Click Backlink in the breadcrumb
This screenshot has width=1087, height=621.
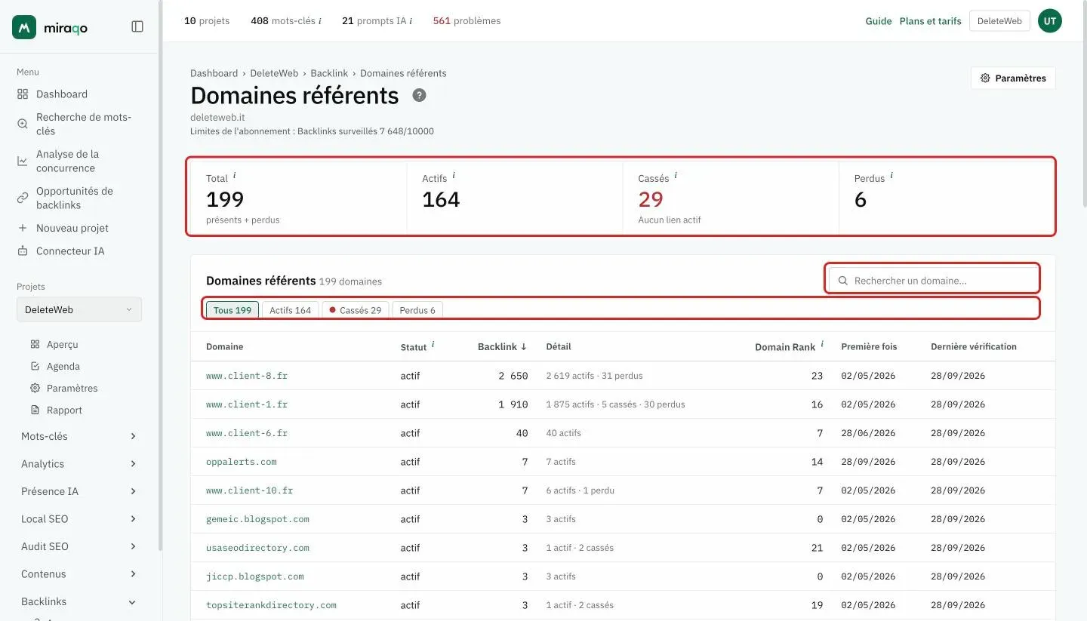pyautogui.click(x=329, y=73)
